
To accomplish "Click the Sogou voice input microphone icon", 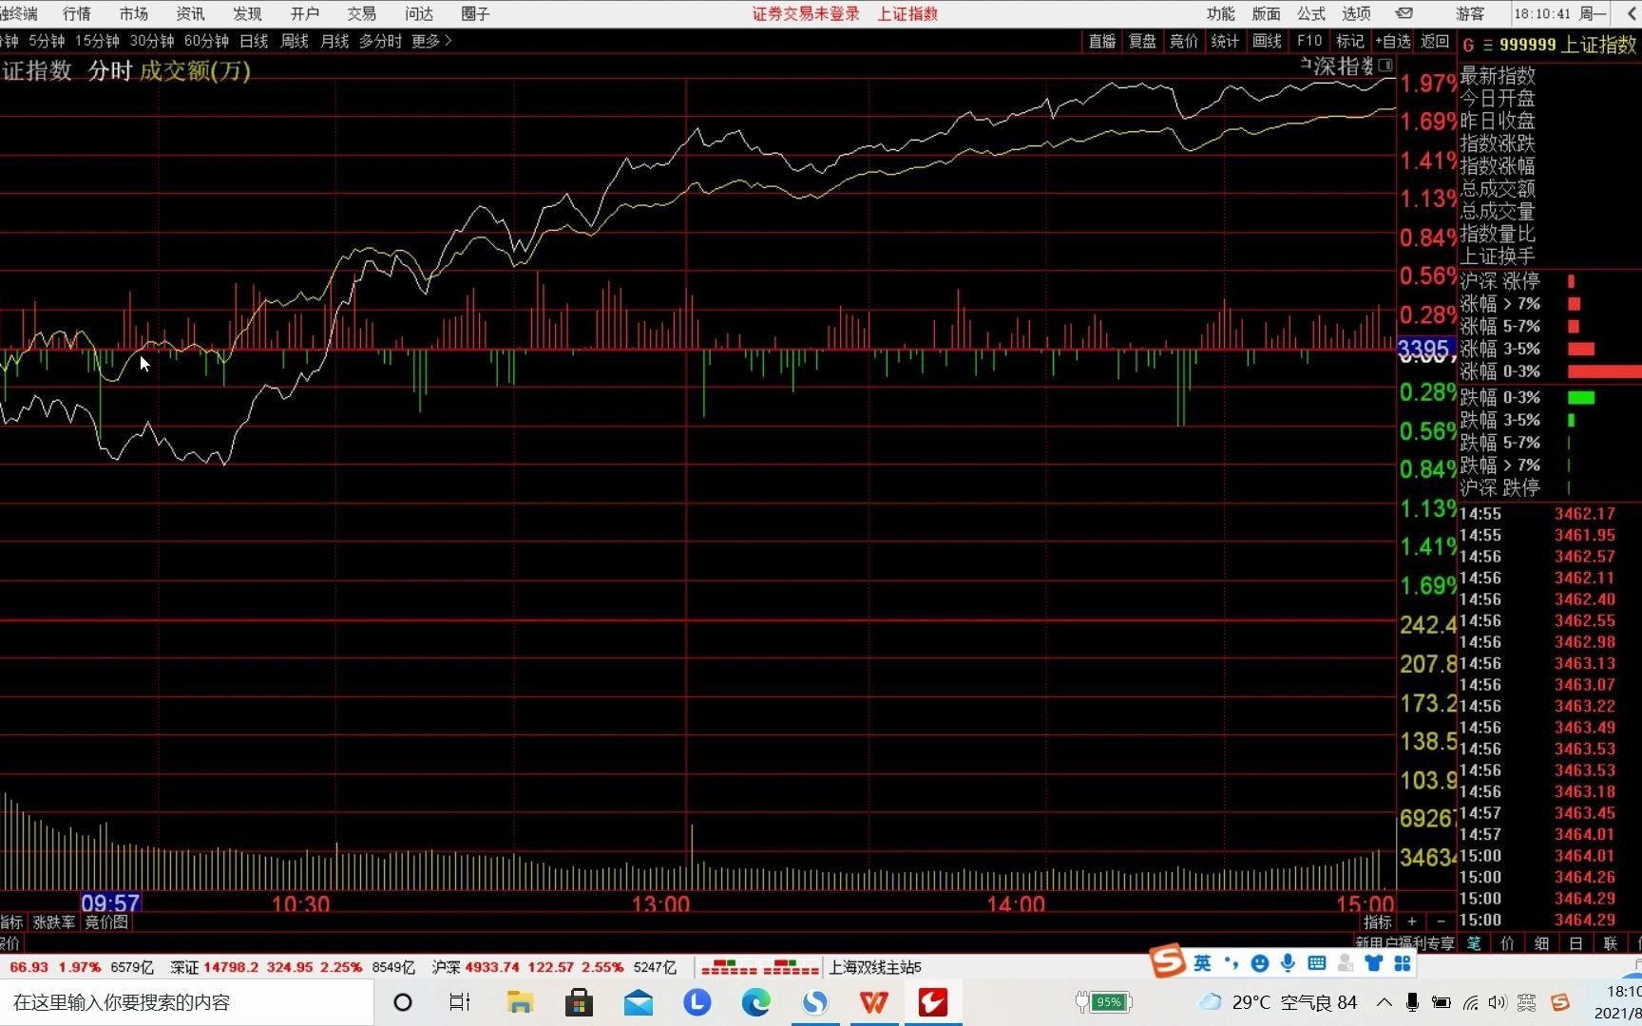I will 1288,963.
